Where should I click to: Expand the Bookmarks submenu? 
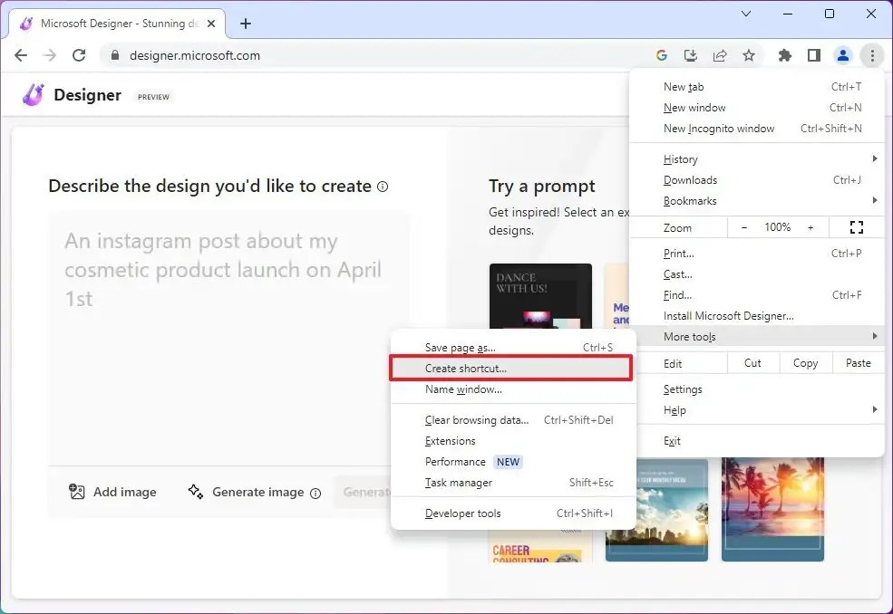click(x=691, y=200)
